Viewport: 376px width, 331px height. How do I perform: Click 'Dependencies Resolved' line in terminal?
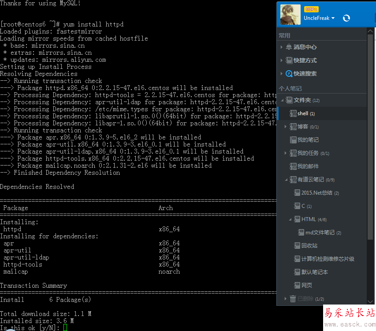point(37,187)
